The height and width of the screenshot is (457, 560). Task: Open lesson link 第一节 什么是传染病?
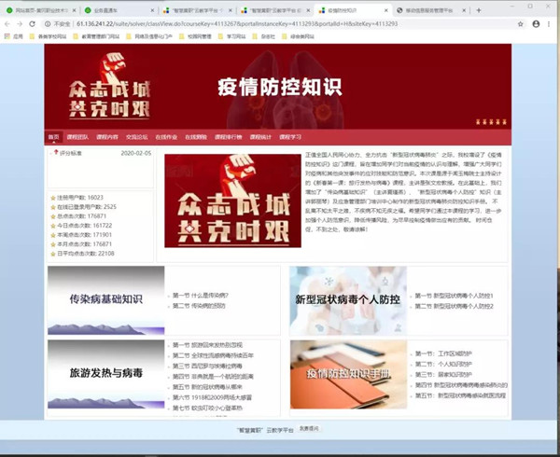click(200, 296)
